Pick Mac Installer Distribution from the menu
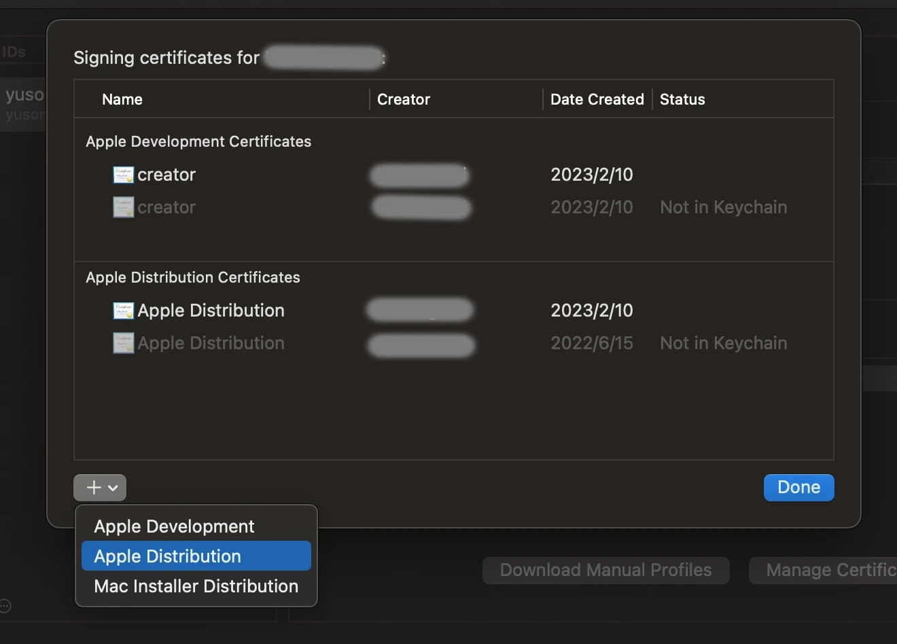The image size is (897, 644). tap(196, 586)
